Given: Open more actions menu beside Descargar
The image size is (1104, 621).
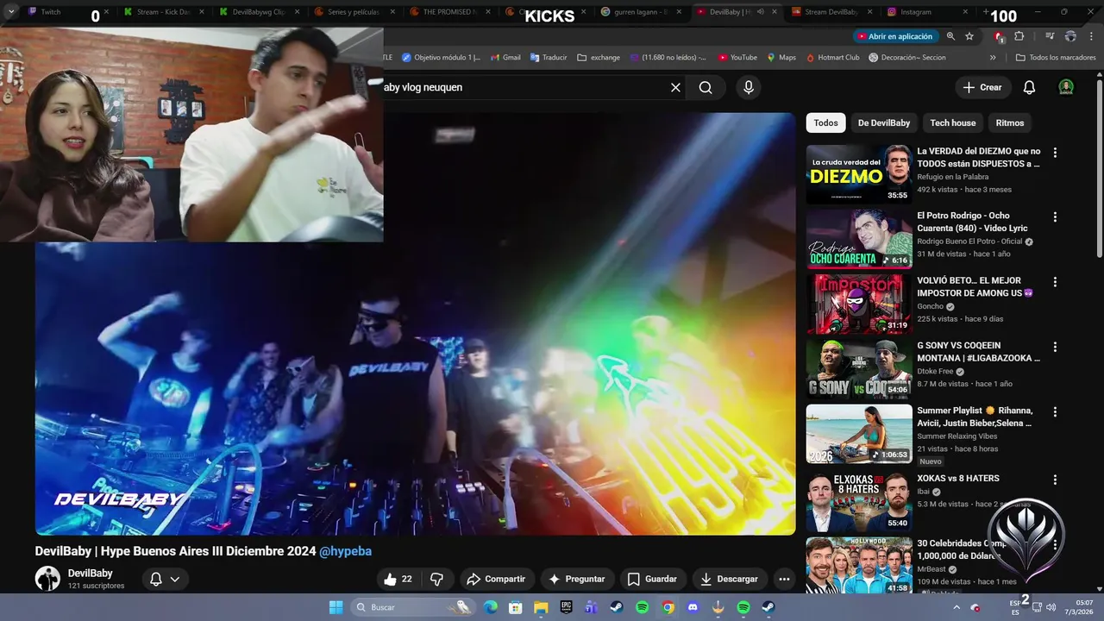Looking at the screenshot, I should [x=783, y=579].
